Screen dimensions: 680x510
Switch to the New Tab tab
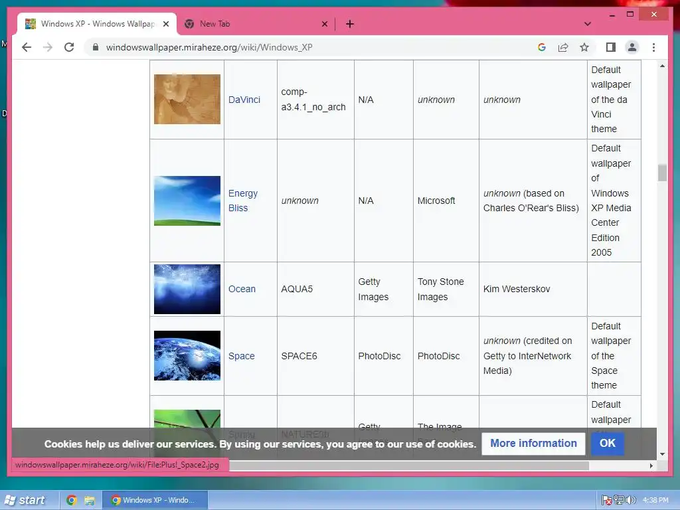point(256,24)
